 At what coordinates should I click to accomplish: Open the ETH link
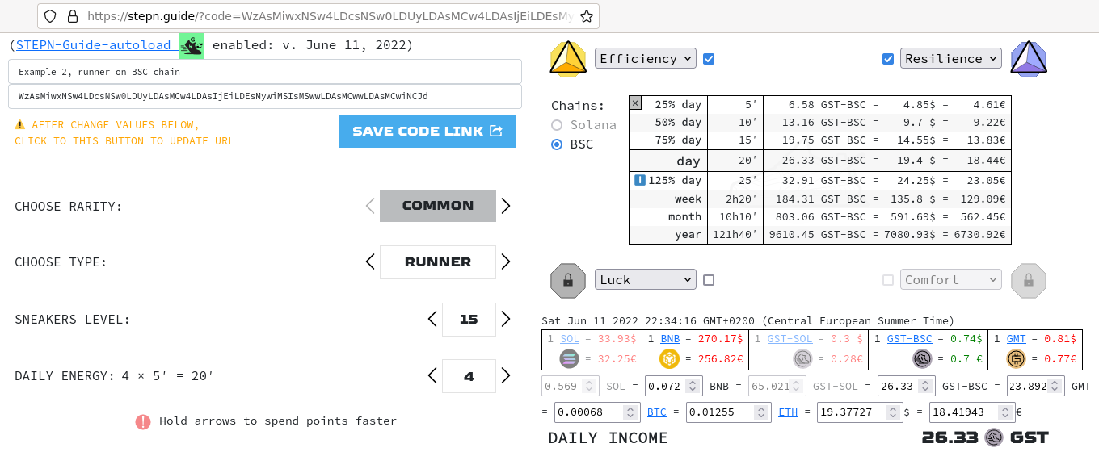coord(788,412)
